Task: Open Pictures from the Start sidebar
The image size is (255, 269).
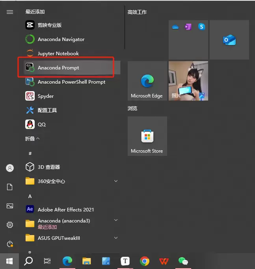Action: click(x=10, y=206)
